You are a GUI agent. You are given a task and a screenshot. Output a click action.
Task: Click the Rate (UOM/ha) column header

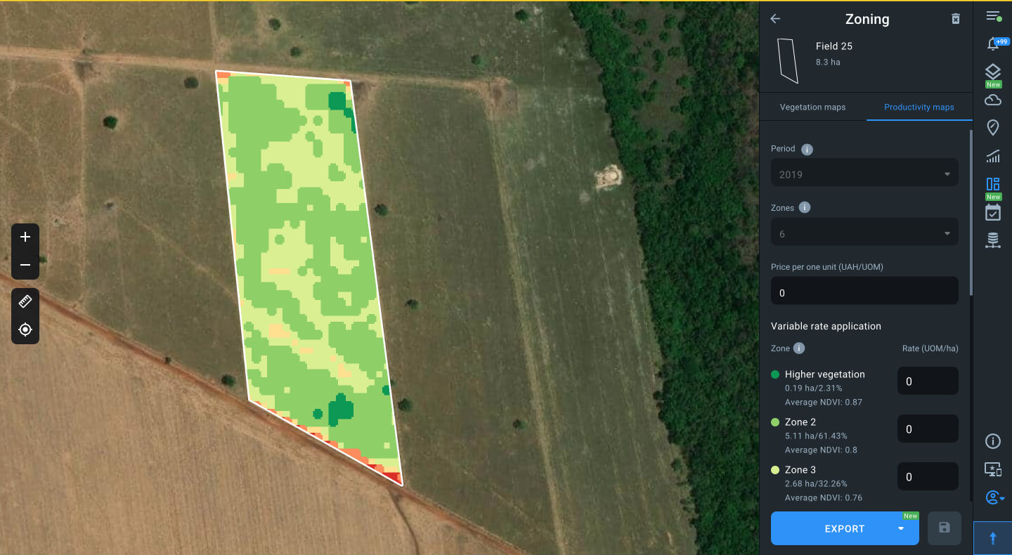tap(930, 348)
